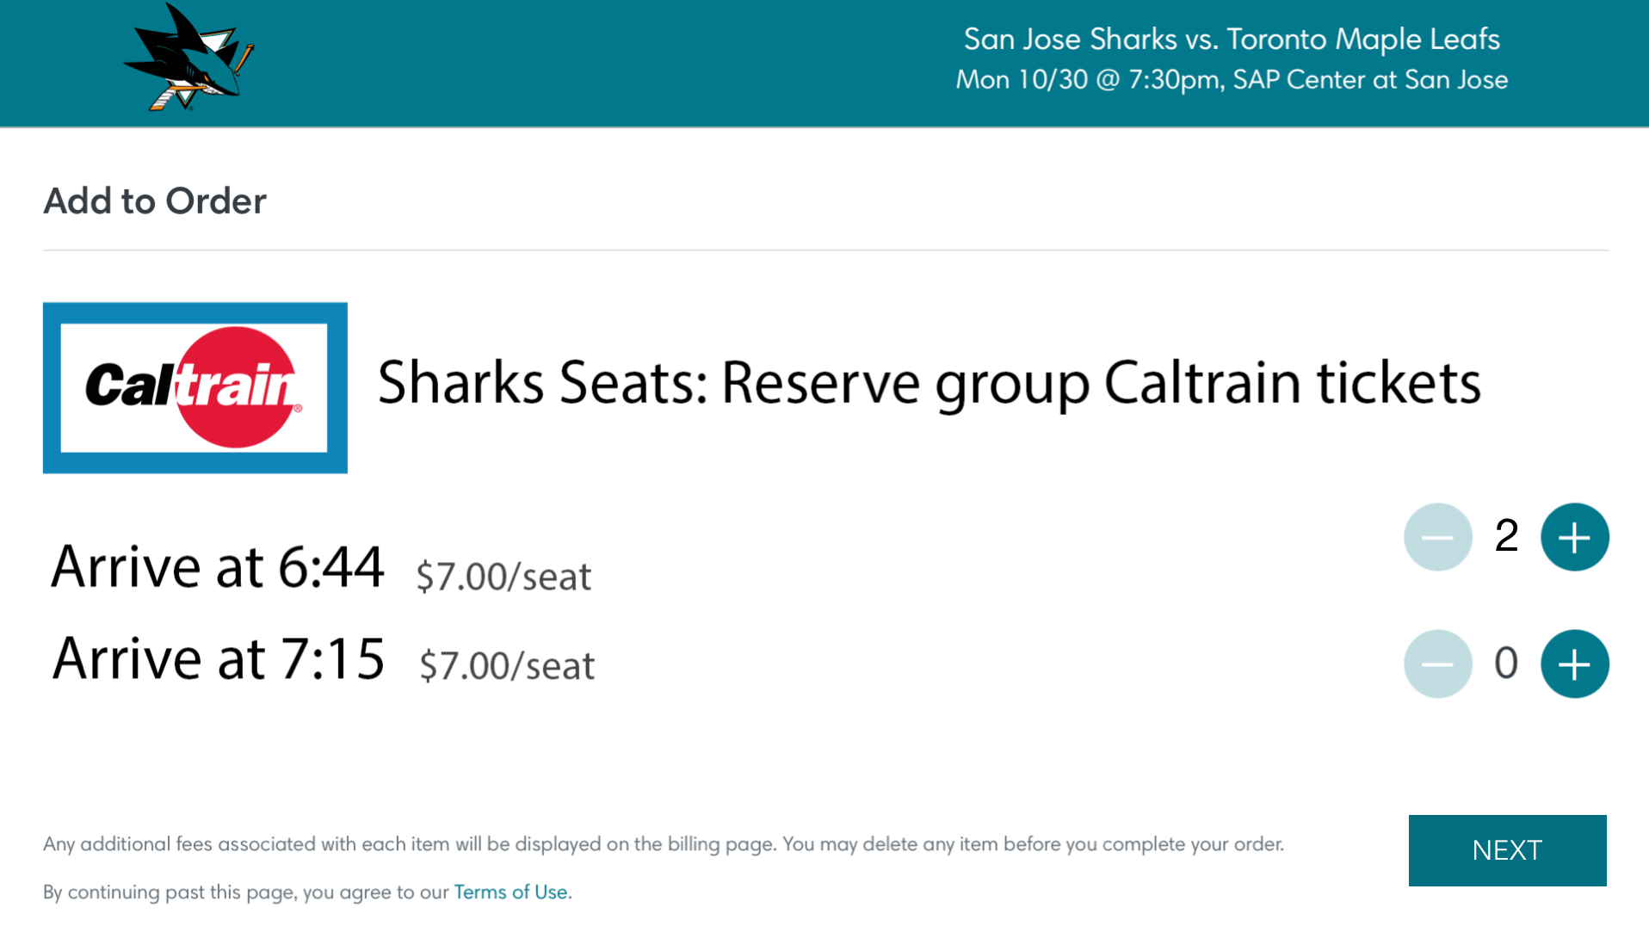Click the NEXT button
Viewport: 1649px width, 926px height.
[1507, 850]
